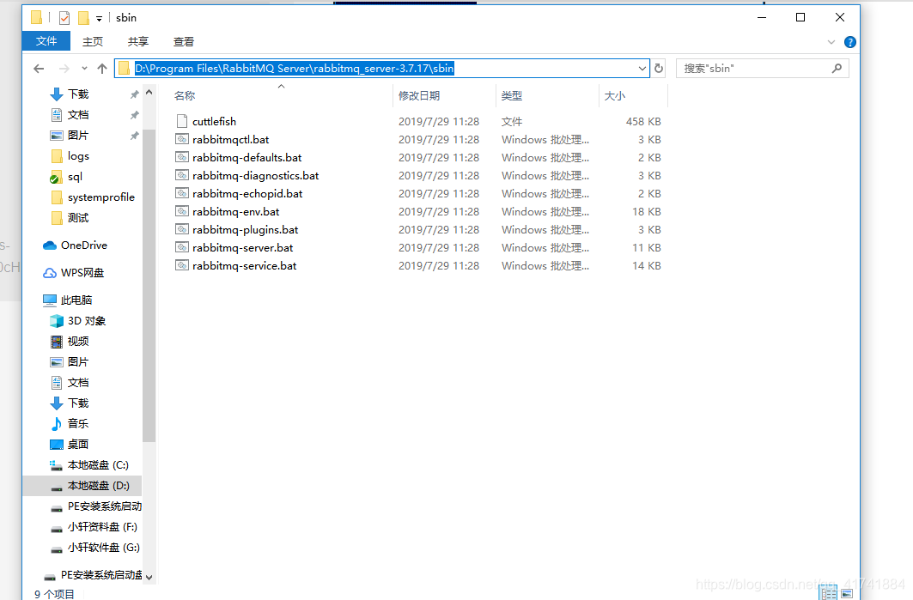Open 文档 pinned quick access folder

[78, 115]
